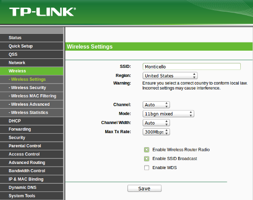The image size is (253, 200).
Task: Toggle Enable SSID Broadcast checkbox
Action: (147, 158)
